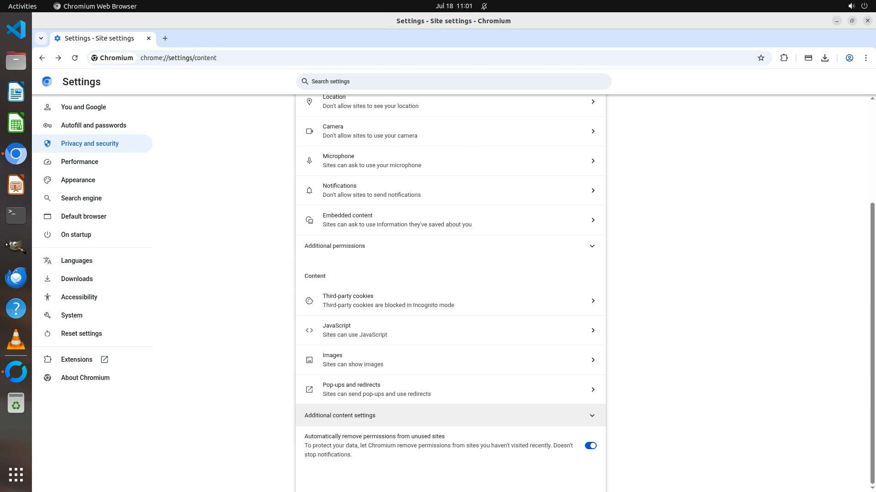The width and height of the screenshot is (876, 492).
Task: Open a new tab with plus button
Action: pos(165,38)
